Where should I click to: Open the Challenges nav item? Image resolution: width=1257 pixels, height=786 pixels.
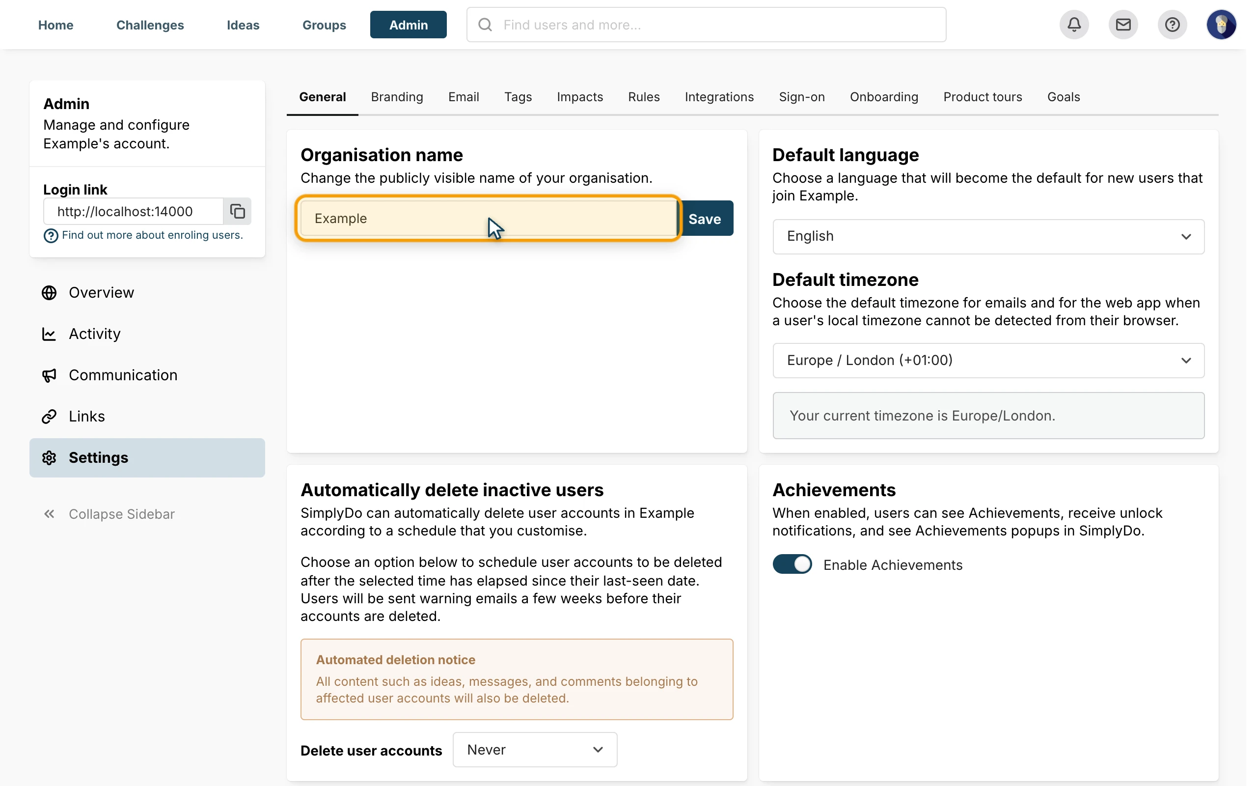(150, 25)
